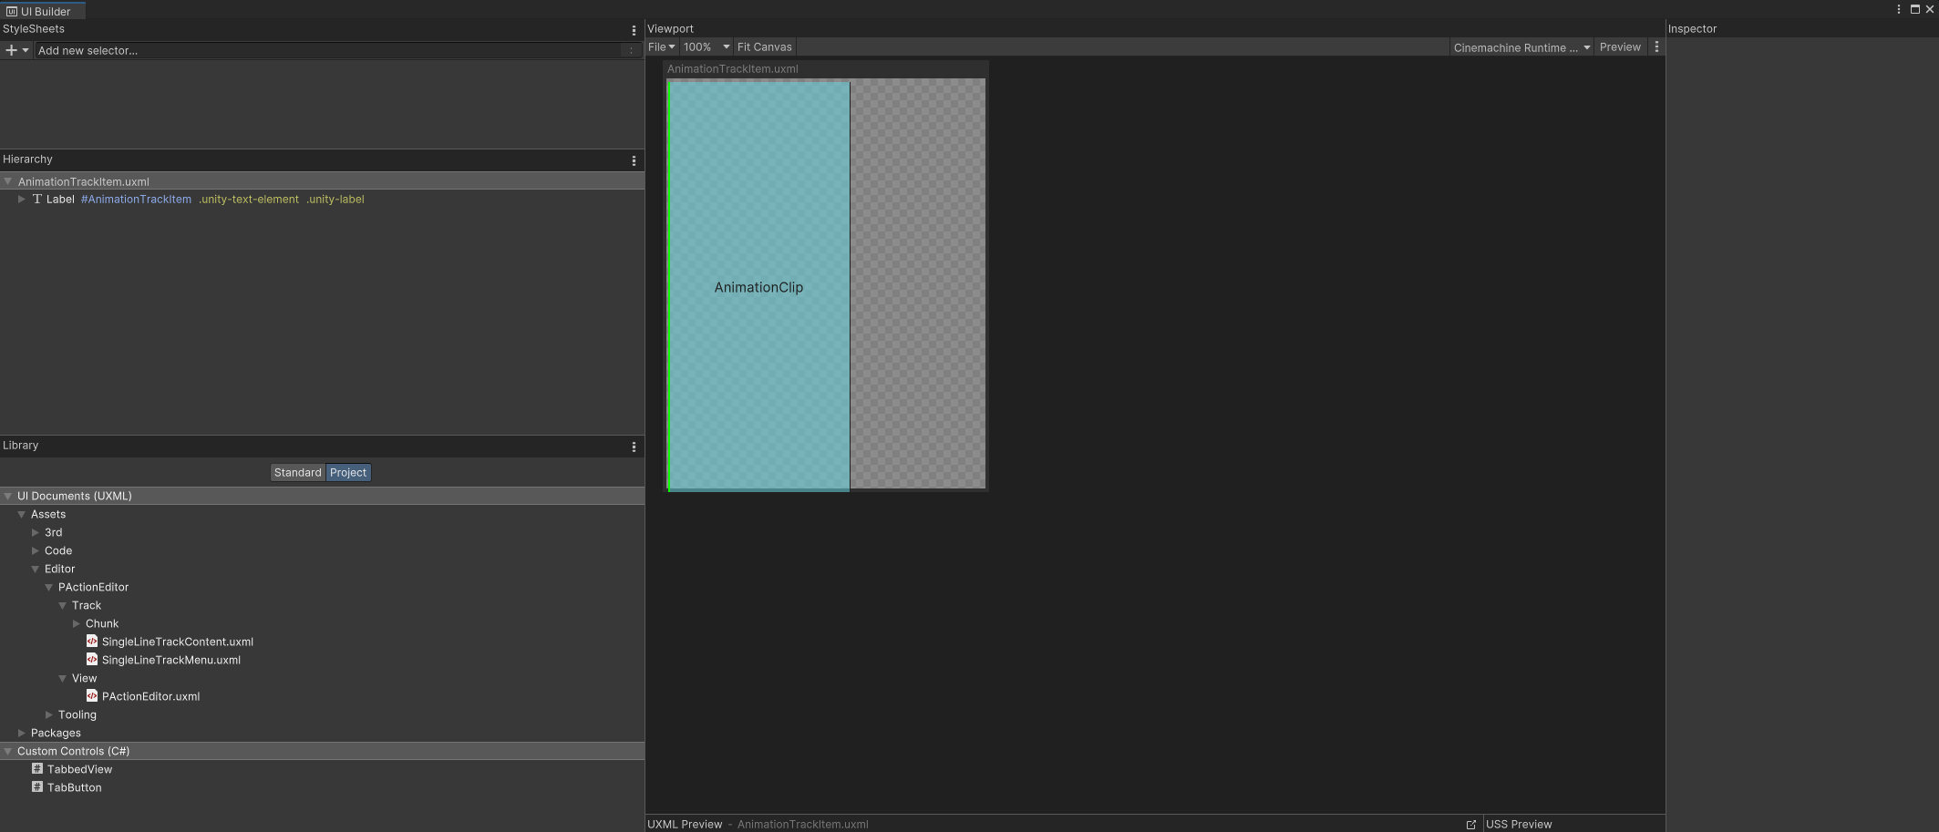The height and width of the screenshot is (832, 1939).
Task: Open the File dropdown in the Viewport
Action: [661, 46]
